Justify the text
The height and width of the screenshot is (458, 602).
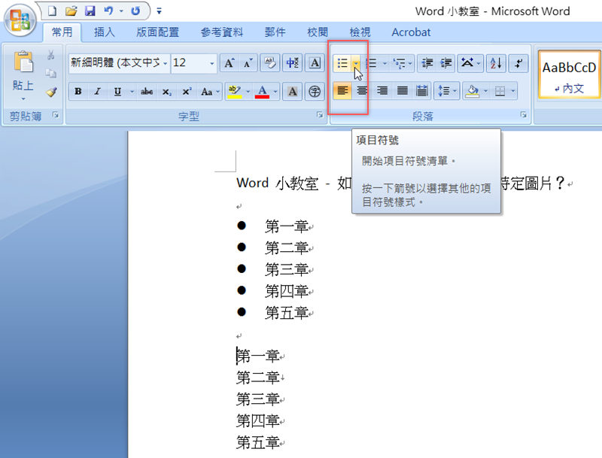[x=402, y=91]
